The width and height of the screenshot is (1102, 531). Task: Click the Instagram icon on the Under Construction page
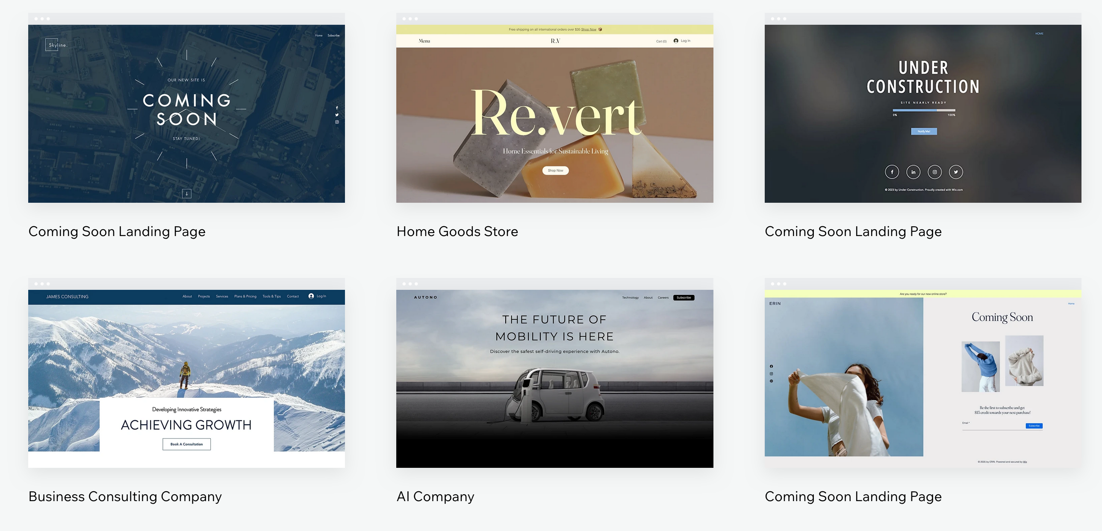935,172
